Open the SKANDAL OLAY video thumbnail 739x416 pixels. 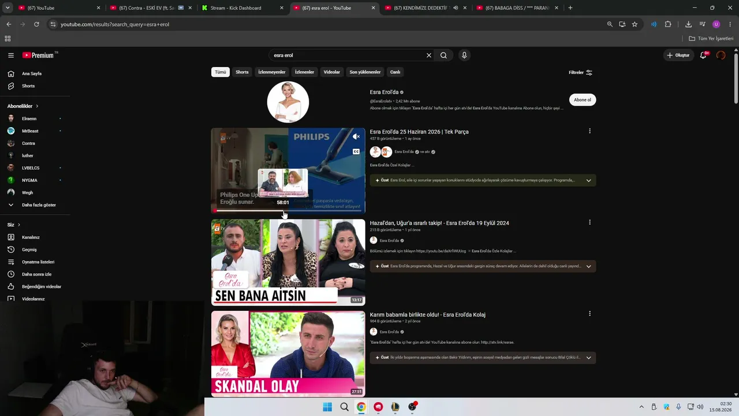[x=288, y=354]
